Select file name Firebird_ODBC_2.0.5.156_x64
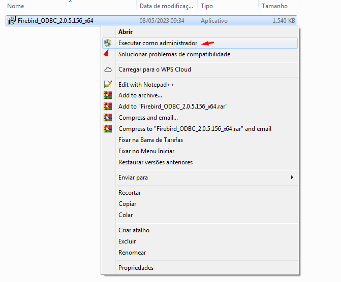 pos(55,21)
